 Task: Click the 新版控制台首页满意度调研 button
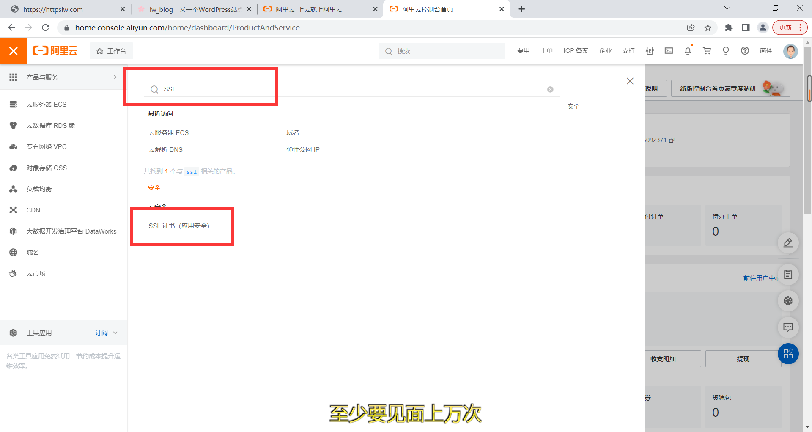(730, 88)
